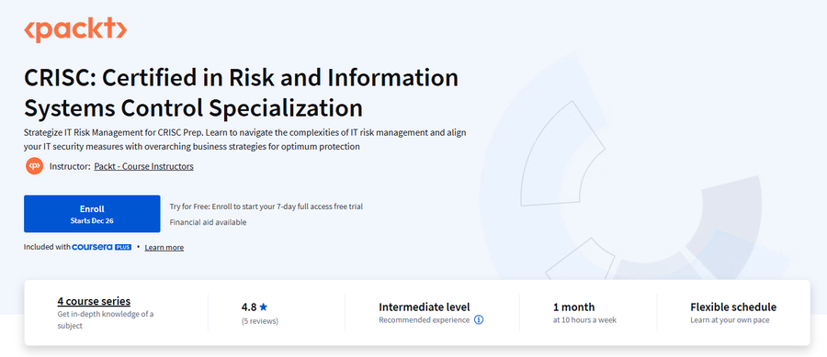The width and height of the screenshot is (827, 357).
Task: Click the Try for Free trial text
Action: point(266,206)
